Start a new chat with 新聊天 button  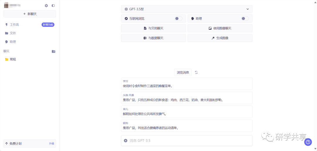click(x=30, y=14)
